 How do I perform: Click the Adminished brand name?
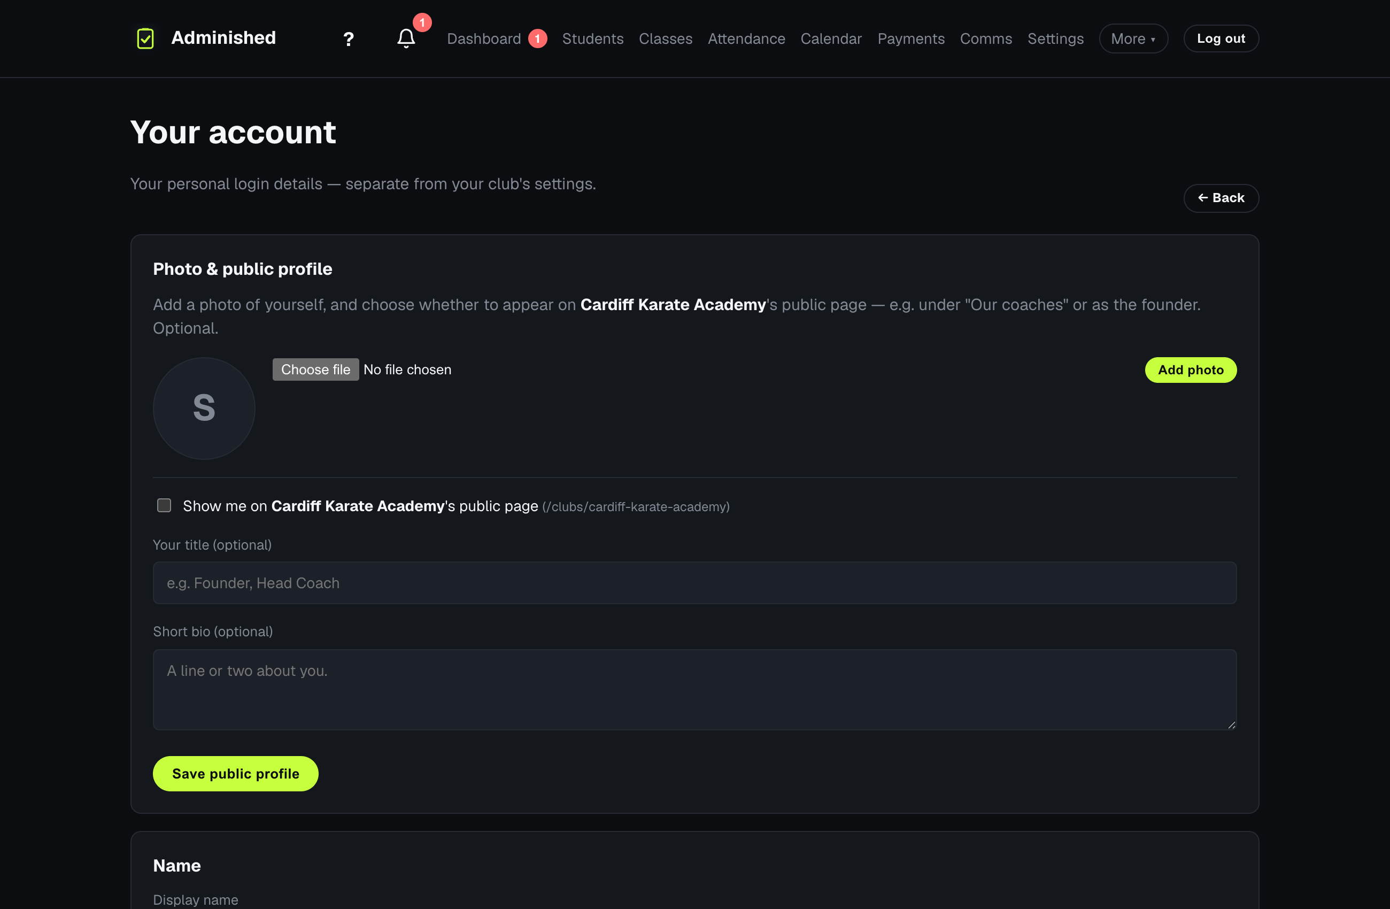(x=223, y=38)
